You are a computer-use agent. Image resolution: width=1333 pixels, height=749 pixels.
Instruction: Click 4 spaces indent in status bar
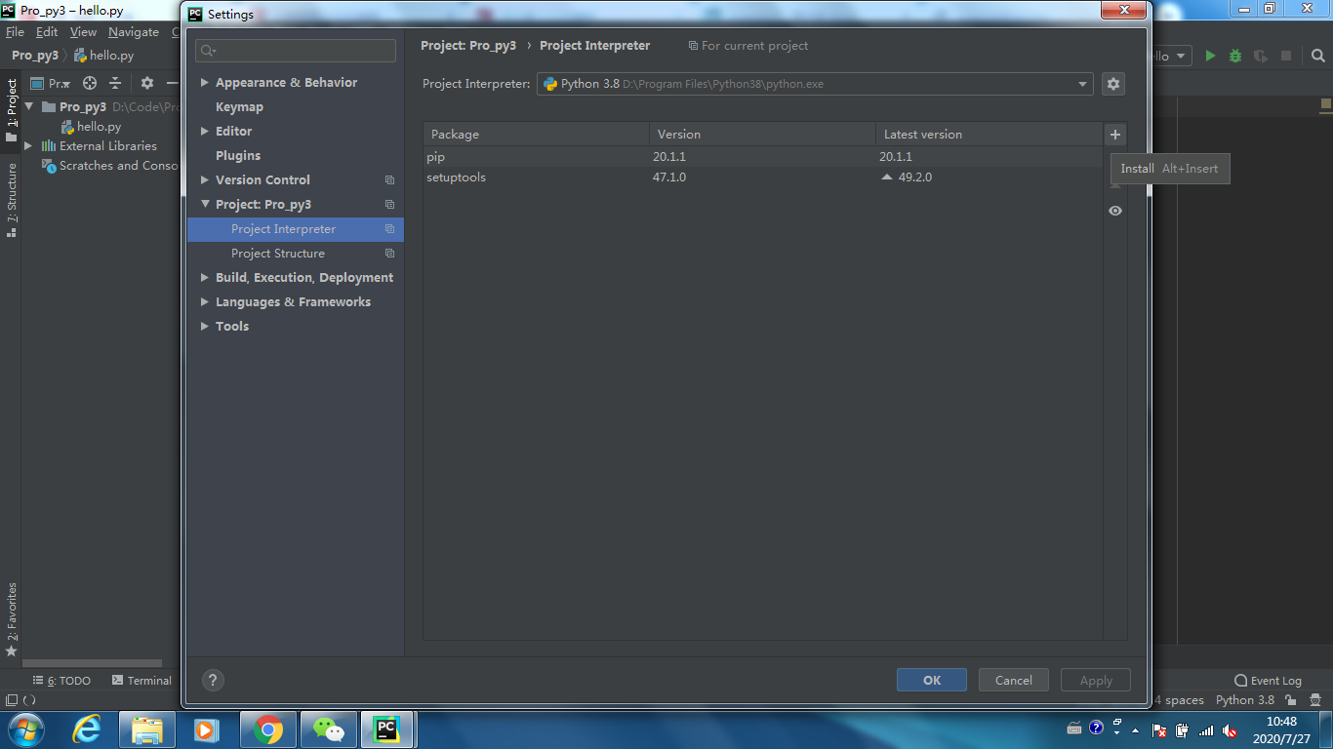coord(1179,700)
